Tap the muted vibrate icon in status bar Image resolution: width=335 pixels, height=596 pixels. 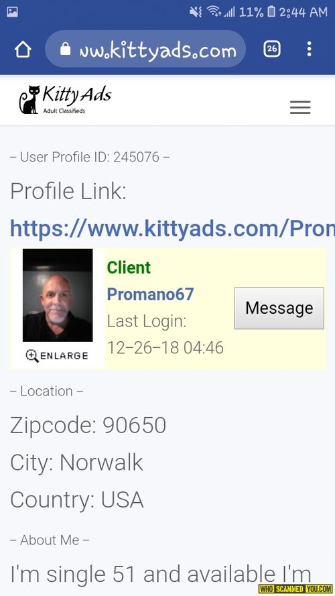(196, 12)
